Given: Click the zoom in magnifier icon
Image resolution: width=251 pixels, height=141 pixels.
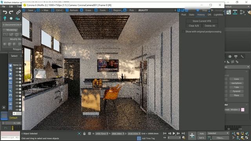Looking at the screenshot, I should coord(179,10).
